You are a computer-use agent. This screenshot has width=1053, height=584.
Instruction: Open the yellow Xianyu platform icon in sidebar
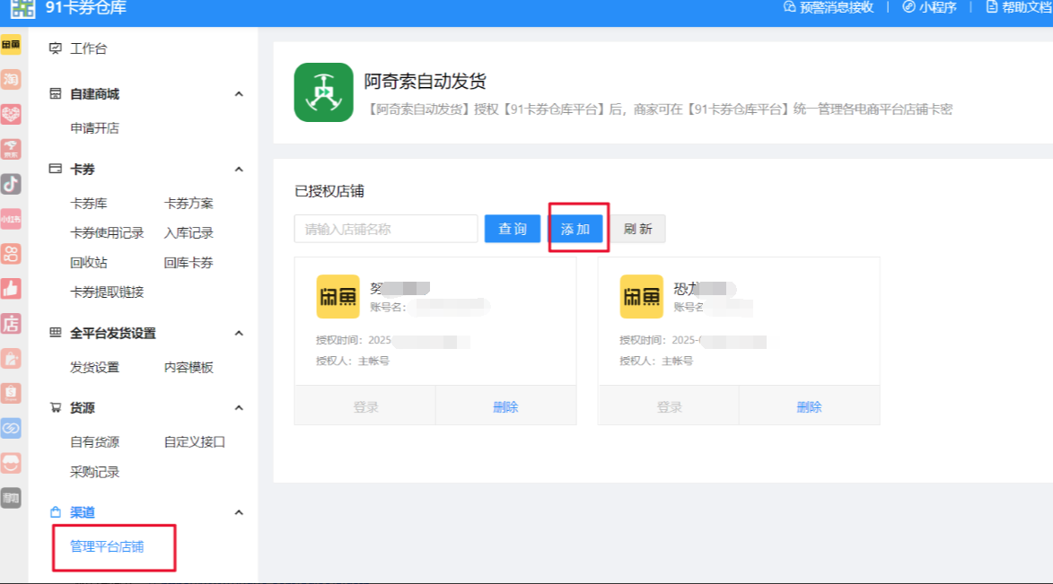coord(11,44)
